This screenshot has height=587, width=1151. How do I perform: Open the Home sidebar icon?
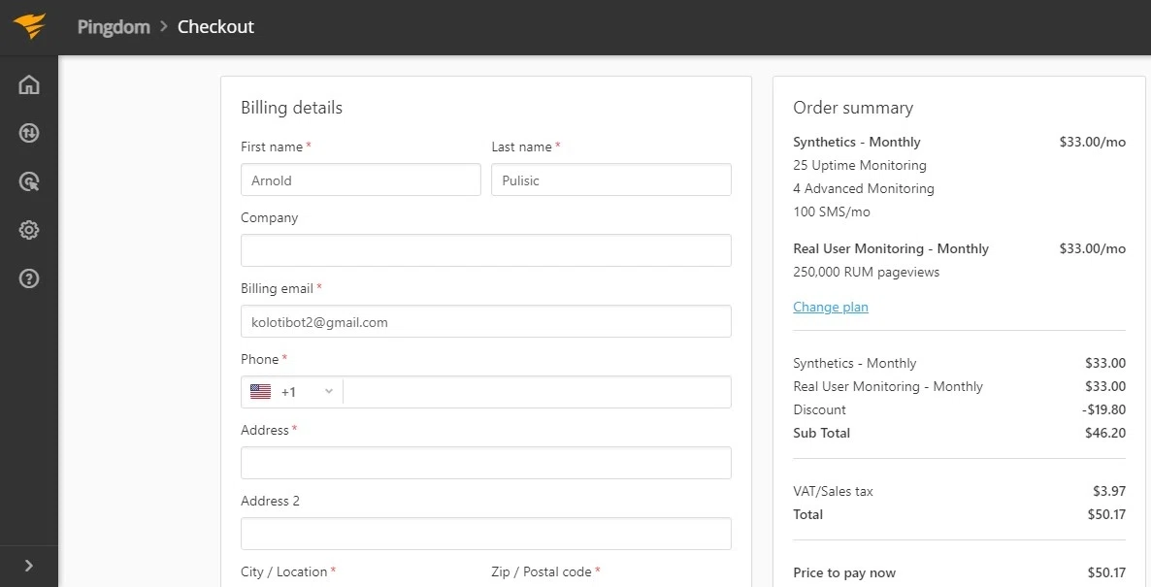point(28,84)
